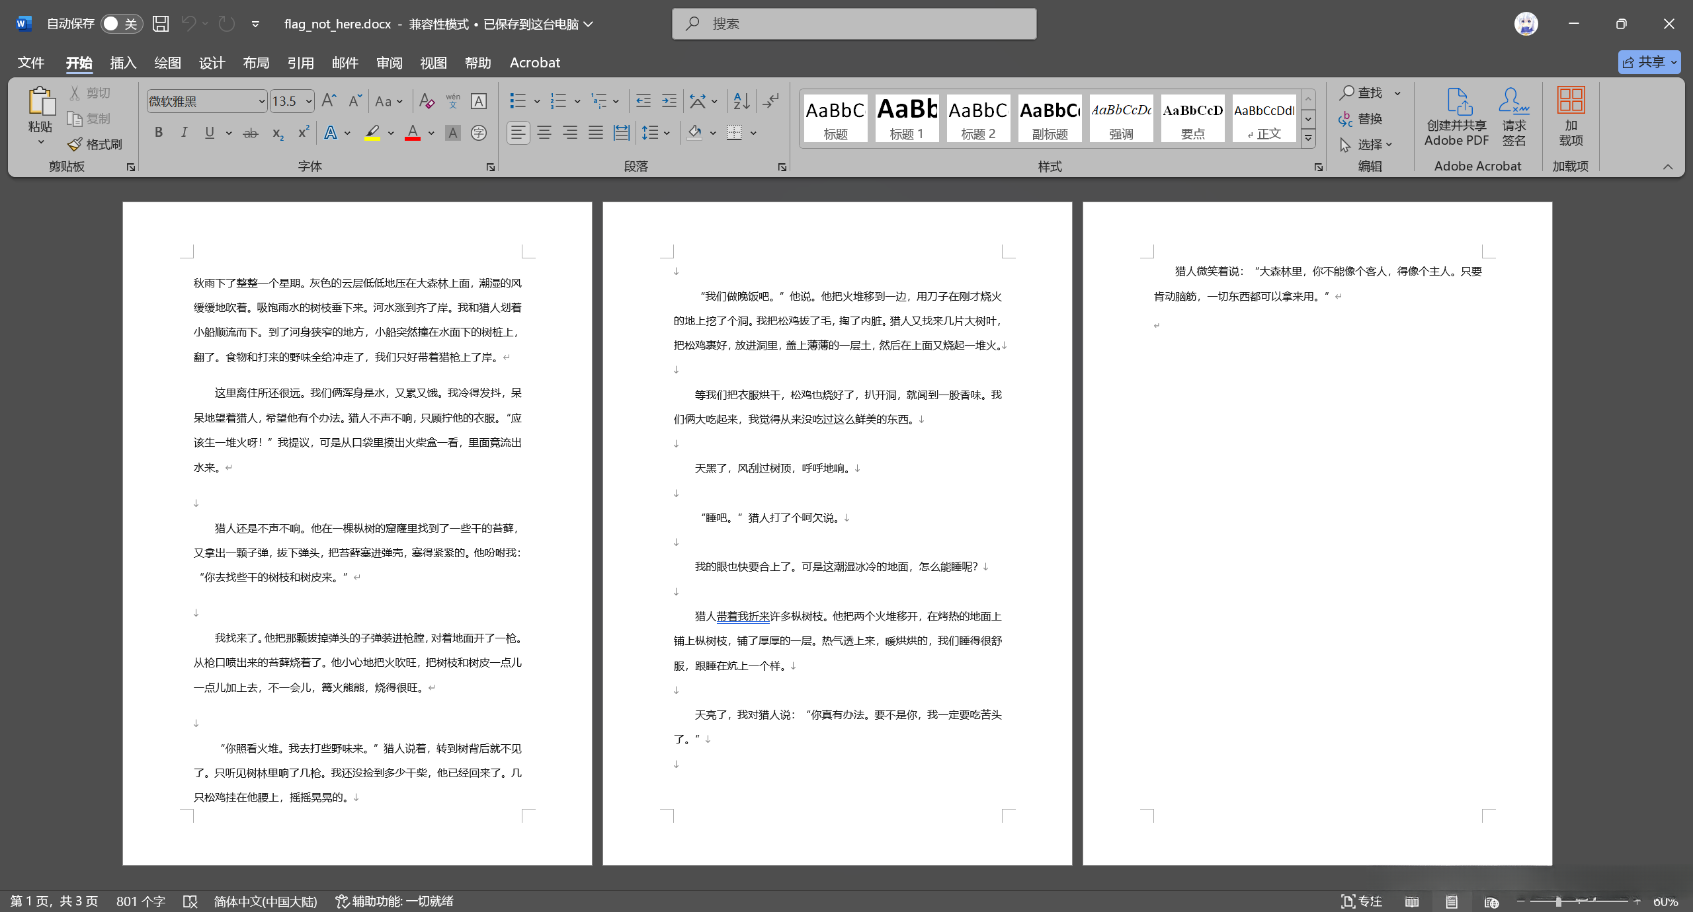Switch to the Review (审阅) tab

(x=389, y=63)
